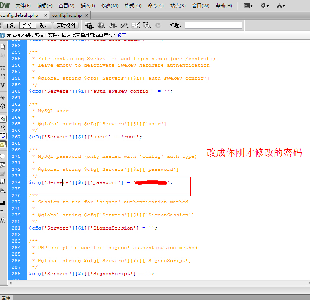This screenshot has width=310, height=300.
Task: Click Remove Comment icon in coding toolbar
Action: [x=3, y=165]
